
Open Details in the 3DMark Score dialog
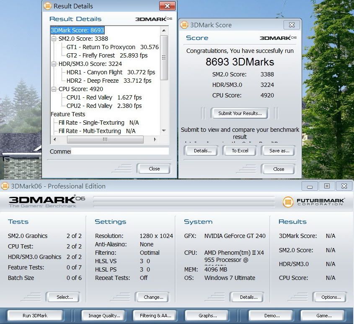pos(202,151)
